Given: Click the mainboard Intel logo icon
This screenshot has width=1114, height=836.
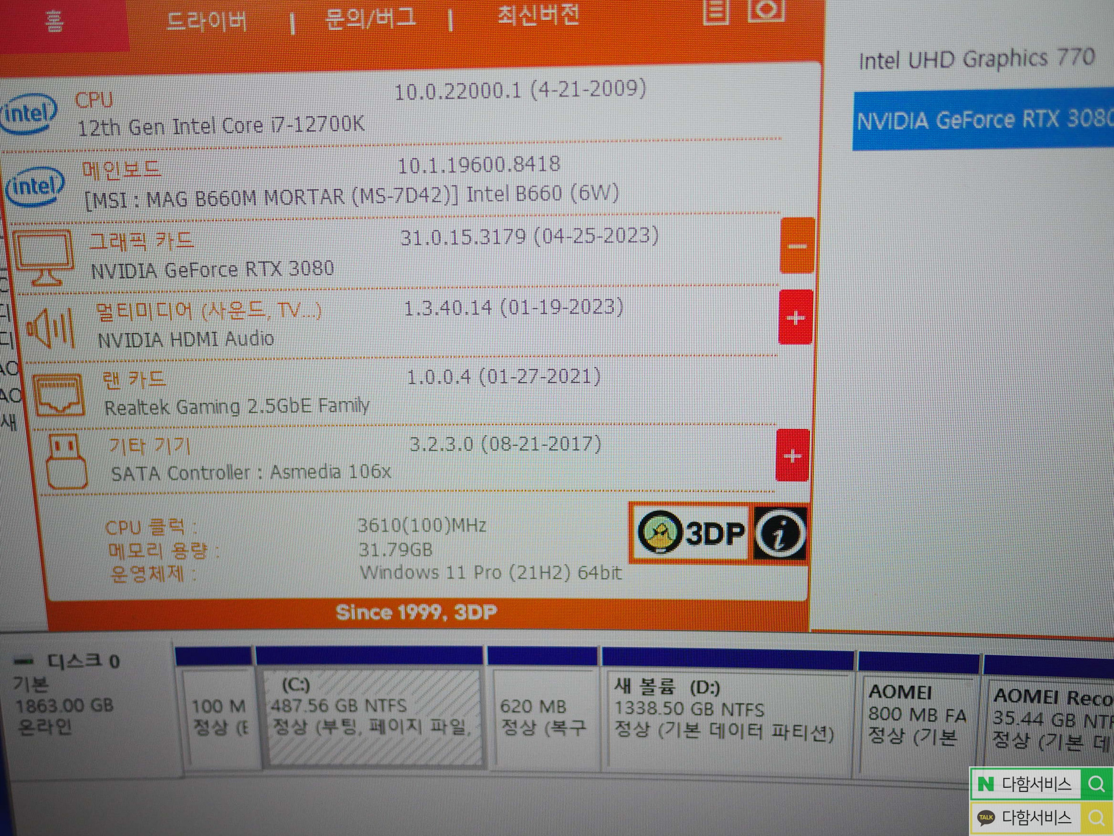Looking at the screenshot, I should coord(35,187).
